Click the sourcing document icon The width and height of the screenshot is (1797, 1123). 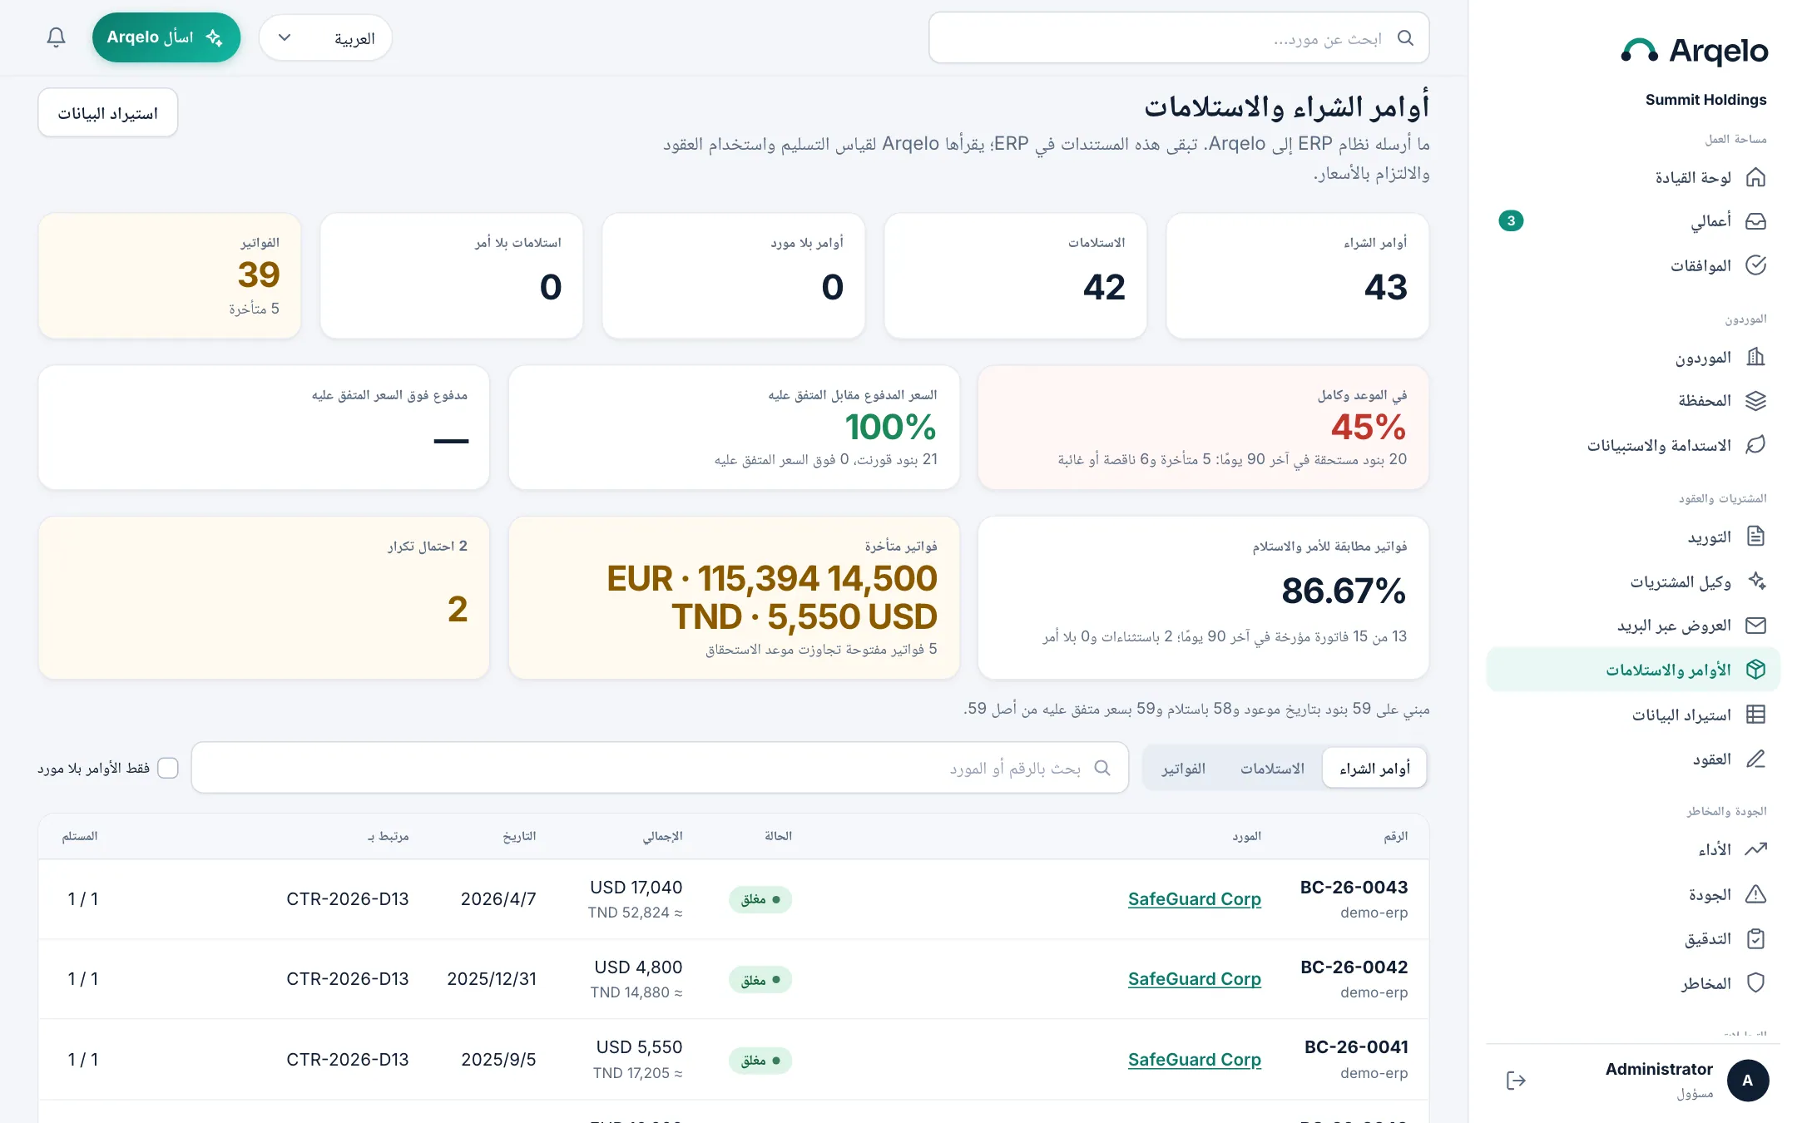(x=1755, y=537)
